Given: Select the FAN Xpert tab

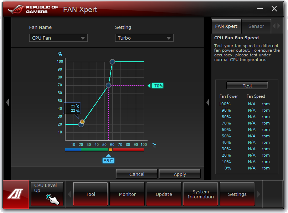Looking at the screenshot, I should click(x=226, y=26).
